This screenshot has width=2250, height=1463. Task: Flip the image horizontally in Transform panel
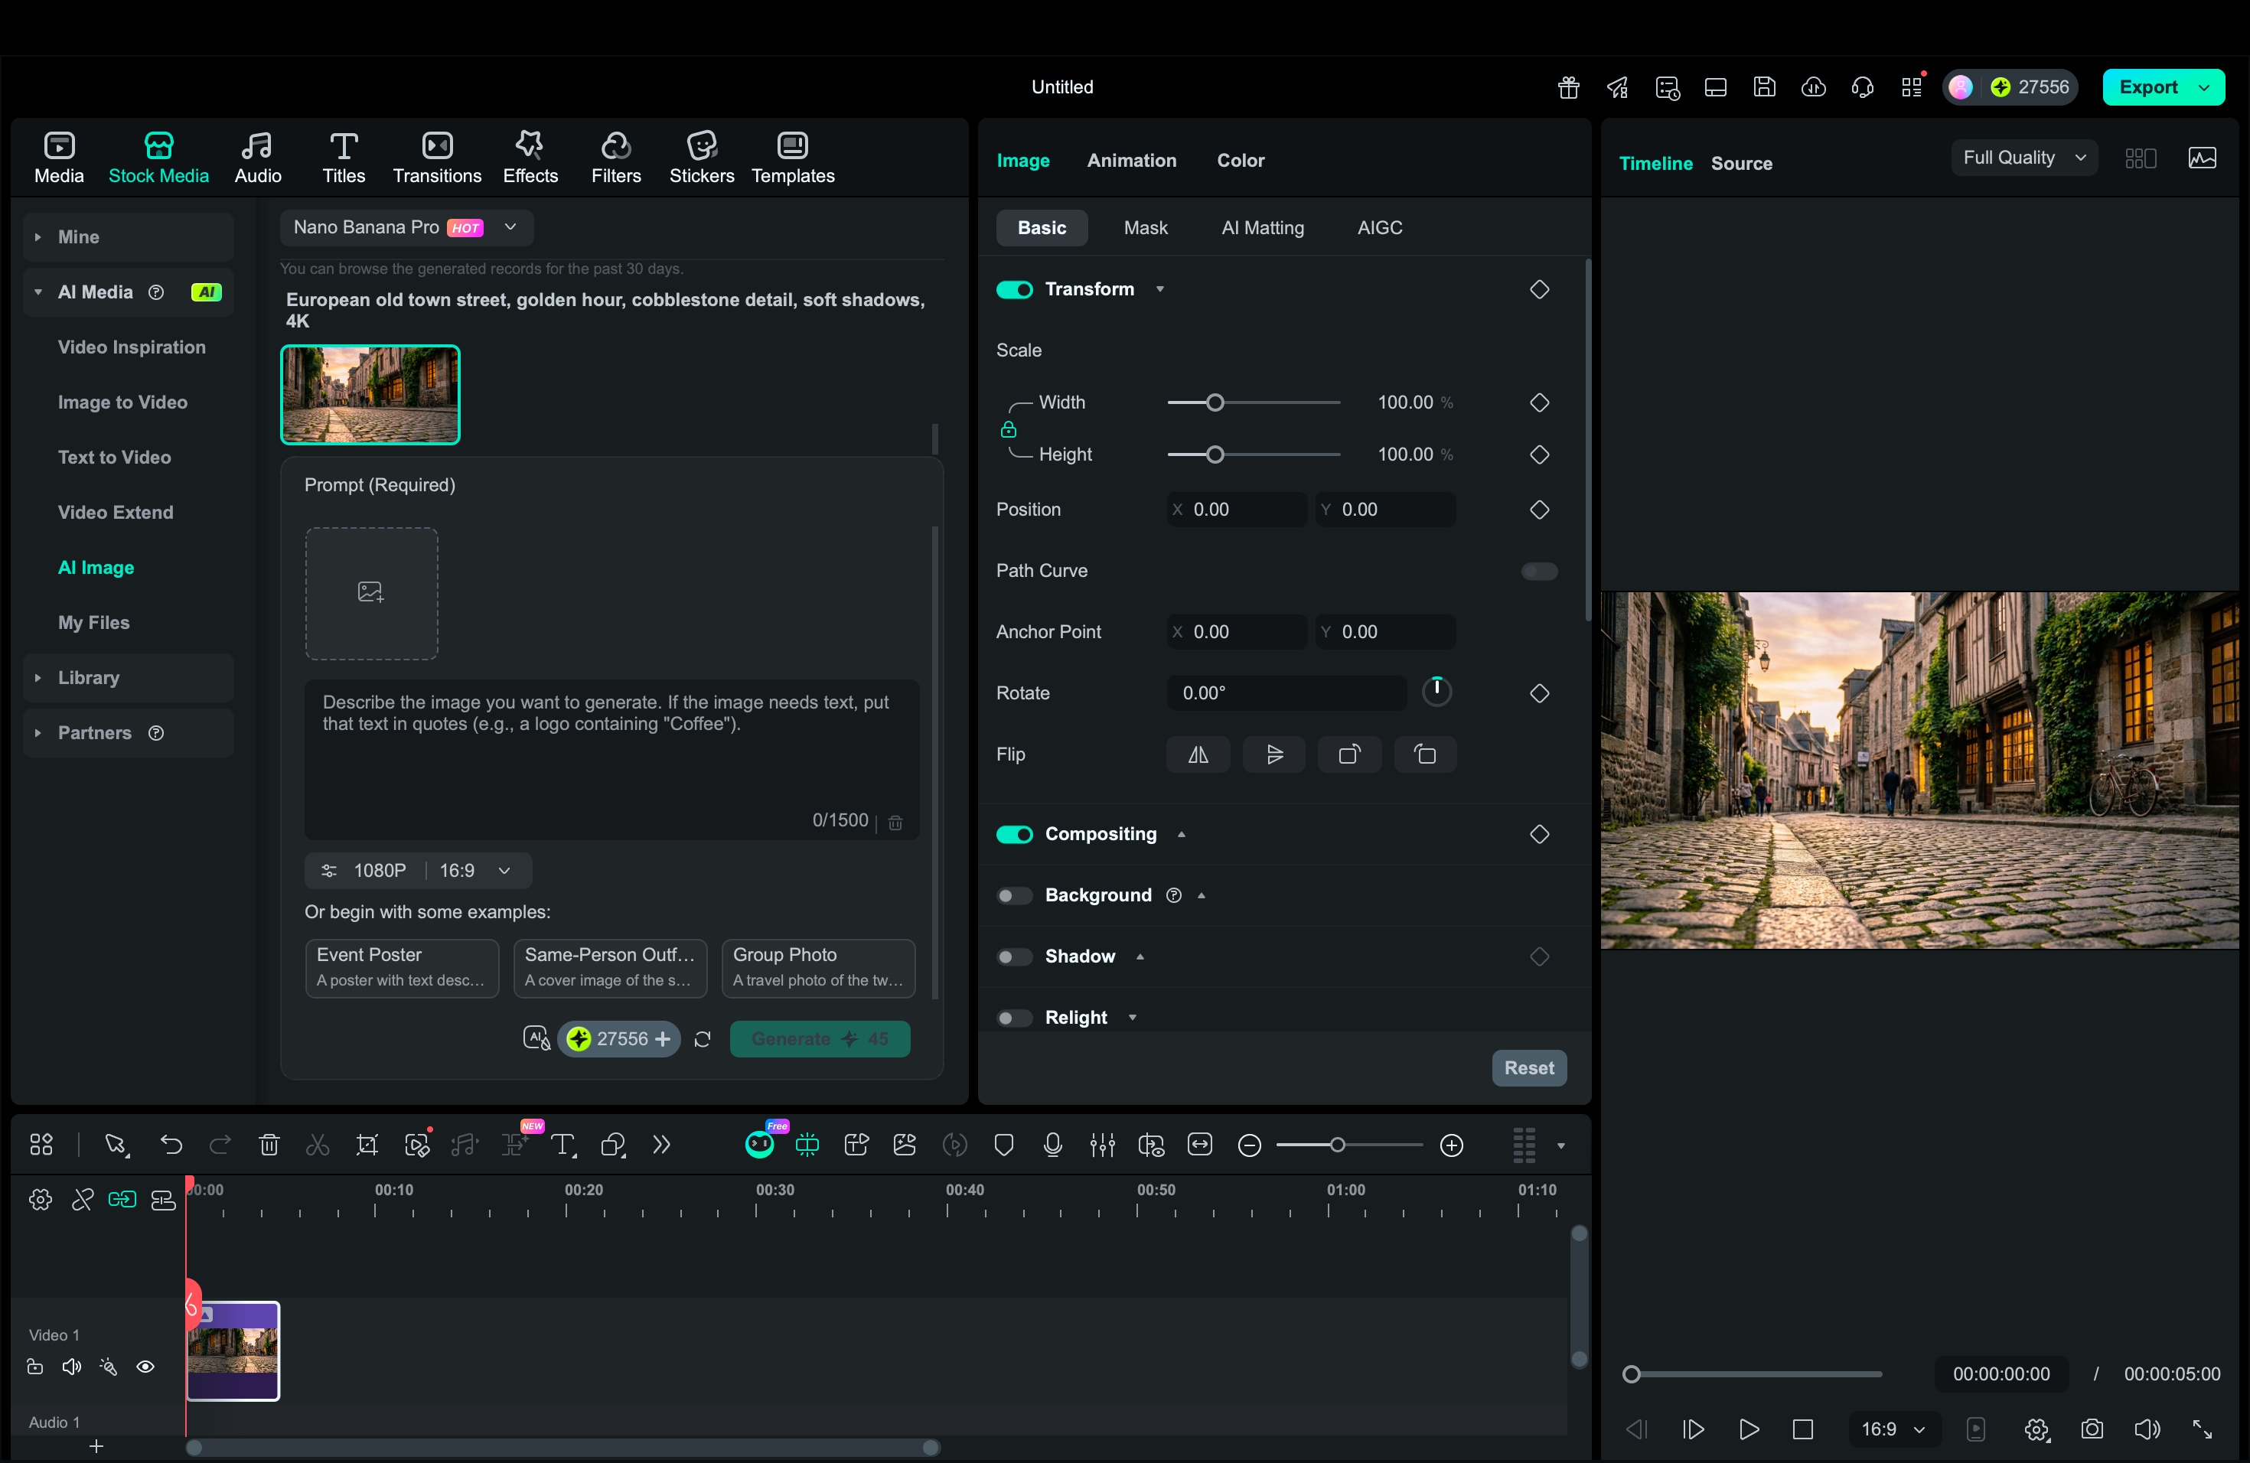[1198, 754]
